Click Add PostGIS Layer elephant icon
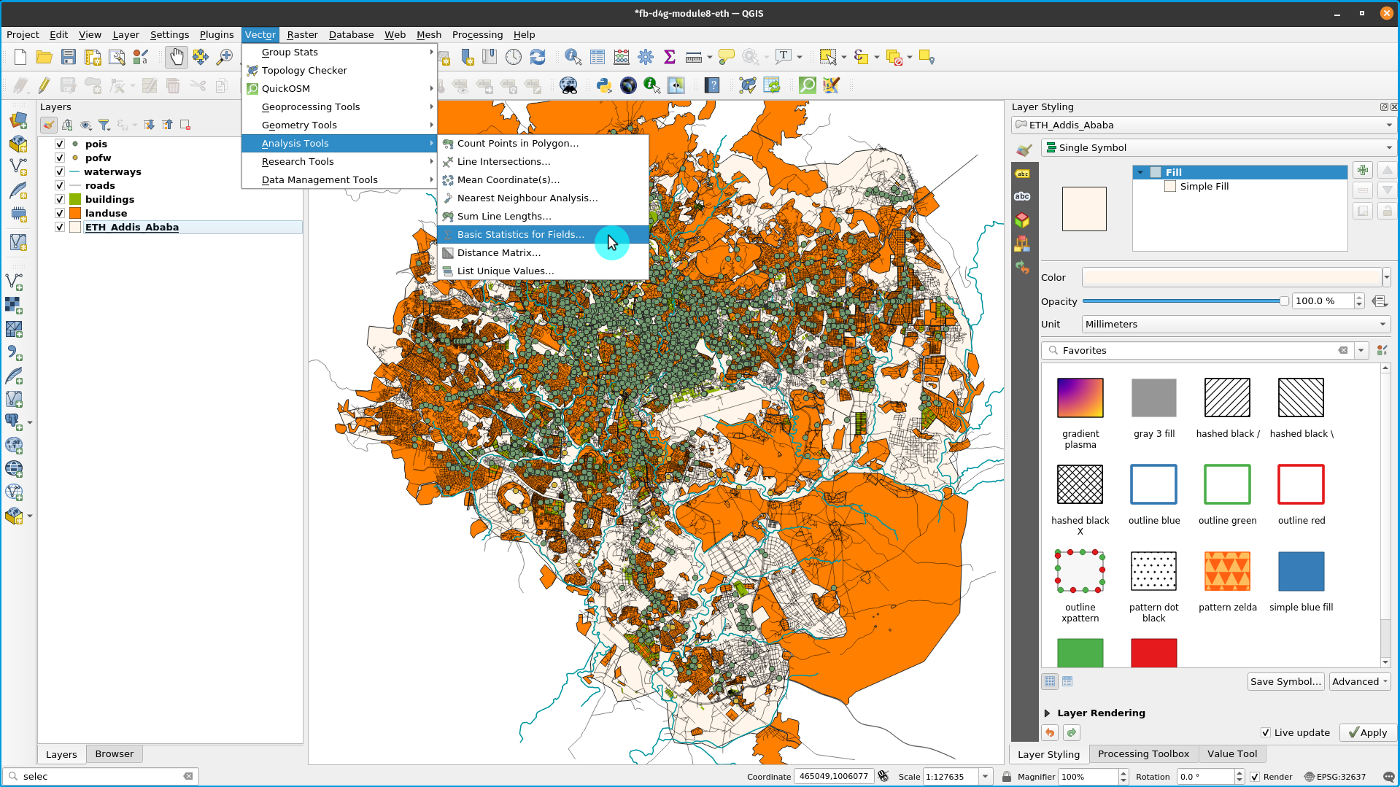The height and width of the screenshot is (787, 1400). click(14, 422)
